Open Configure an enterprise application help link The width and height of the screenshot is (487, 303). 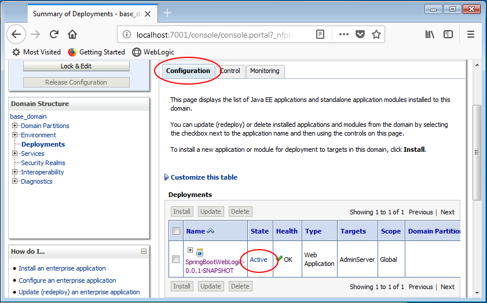(67, 280)
